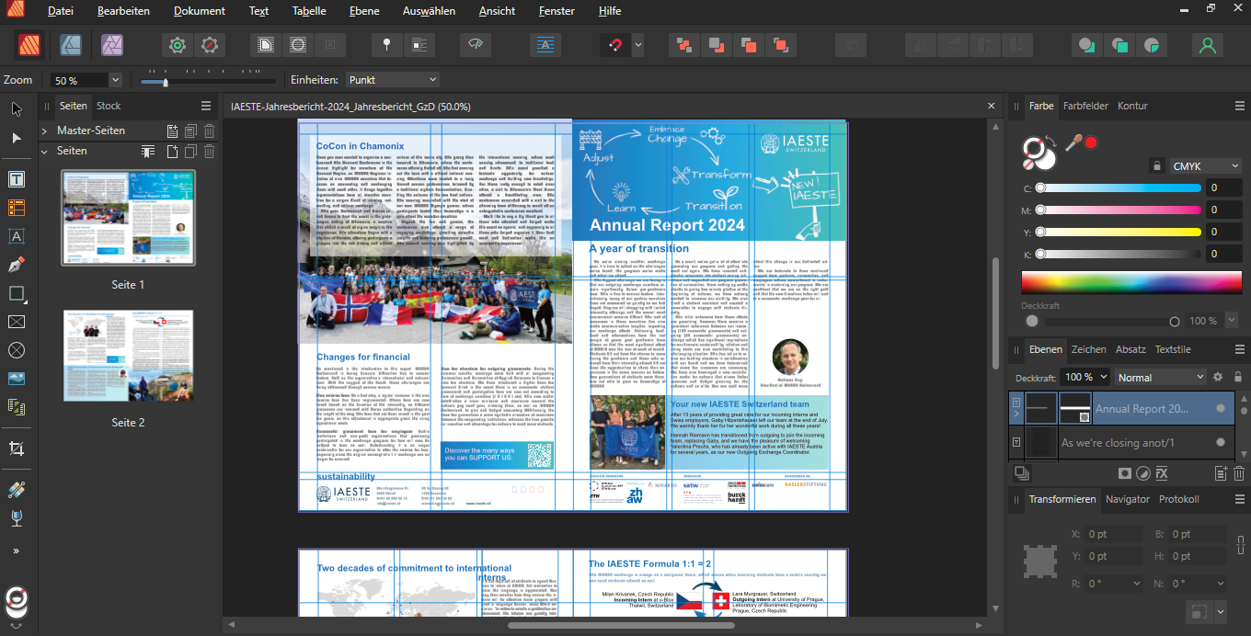
Task: Select the Node tool
Action: coord(17,139)
